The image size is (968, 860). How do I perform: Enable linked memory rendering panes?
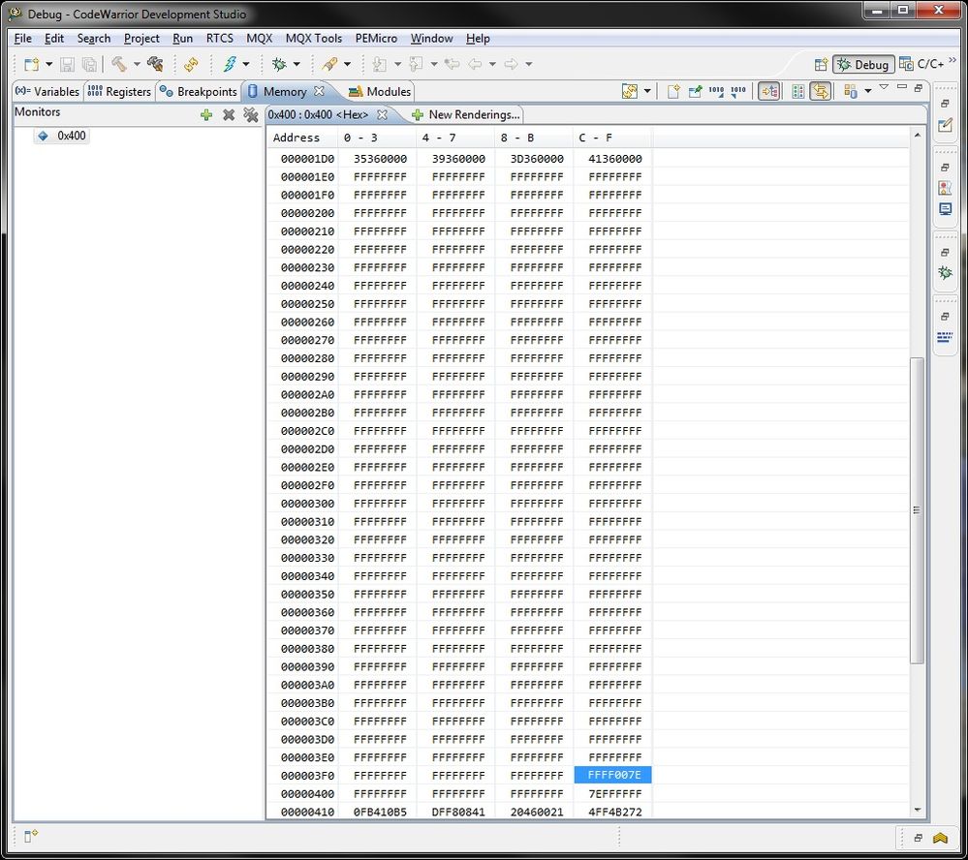(821, 91)
